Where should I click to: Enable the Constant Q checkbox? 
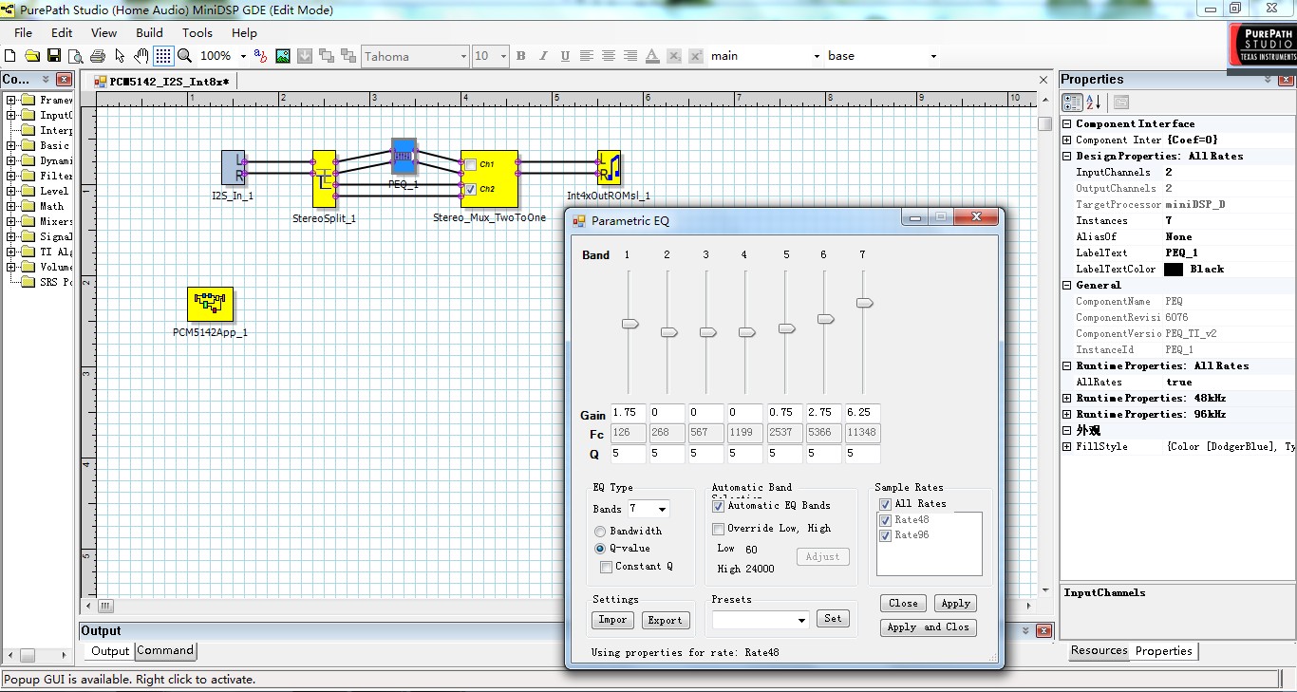[607, 567]
